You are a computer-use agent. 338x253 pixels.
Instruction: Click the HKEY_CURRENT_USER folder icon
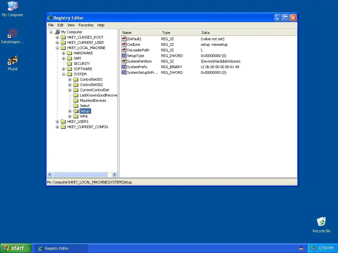(63, 42)
